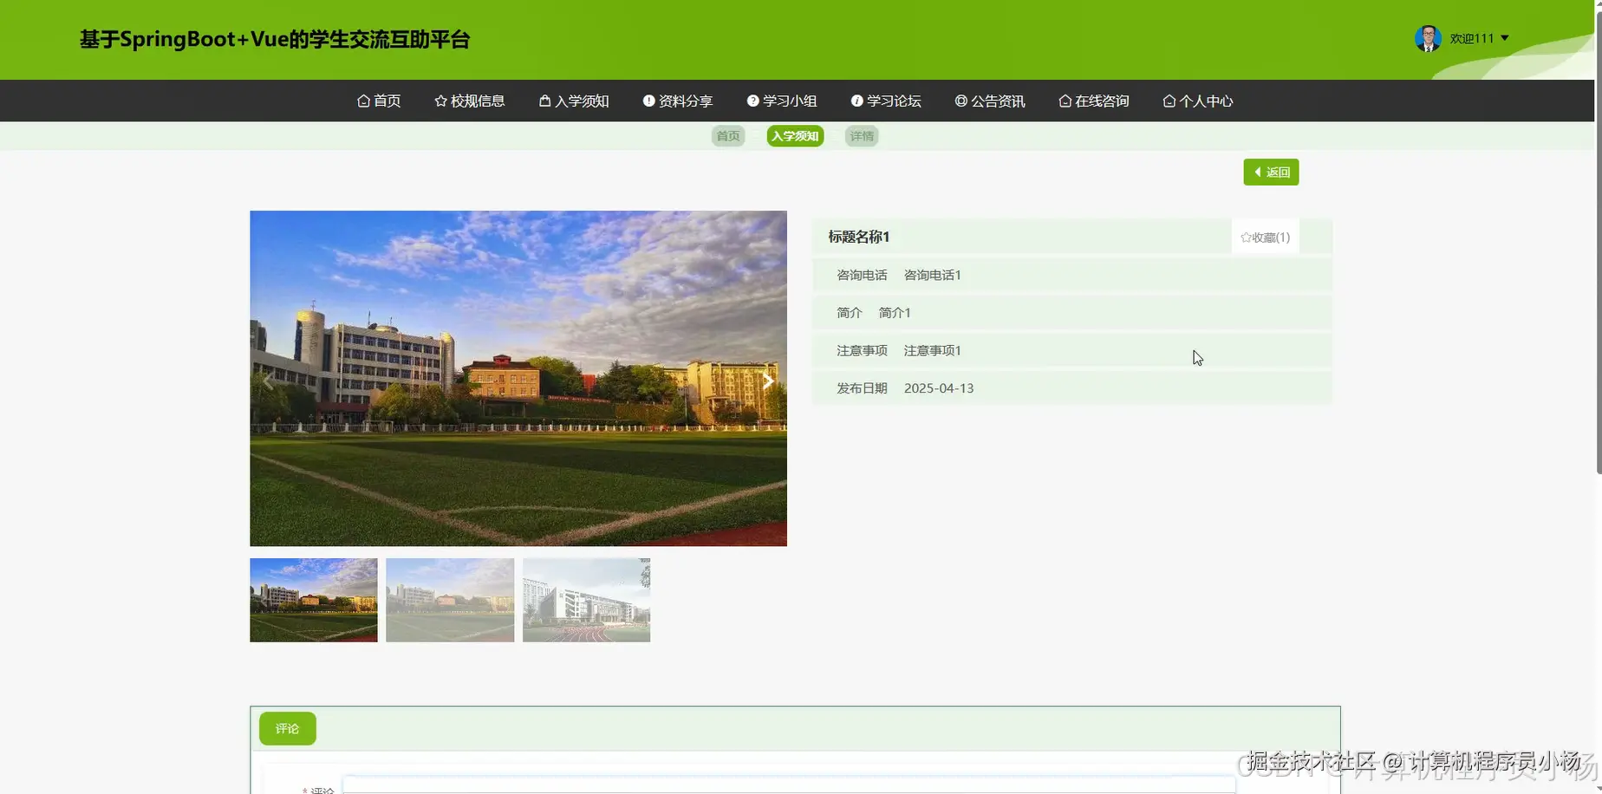The width and height of the screenshot is (1602, 794).
Task: Click the 咨询电话1 value
Action: [933, 275]
